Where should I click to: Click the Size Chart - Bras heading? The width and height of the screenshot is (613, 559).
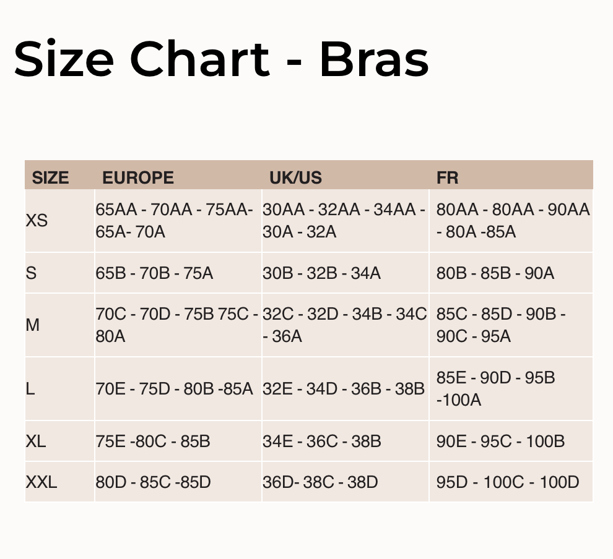tap(221, 59)
